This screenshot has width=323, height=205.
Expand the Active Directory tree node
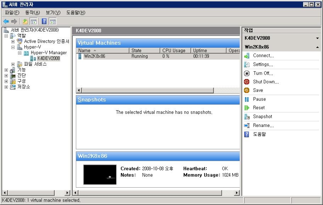(13, 41)
